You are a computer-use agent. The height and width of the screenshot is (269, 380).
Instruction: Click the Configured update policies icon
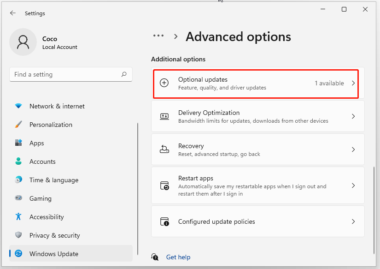(x=164, y=221)
